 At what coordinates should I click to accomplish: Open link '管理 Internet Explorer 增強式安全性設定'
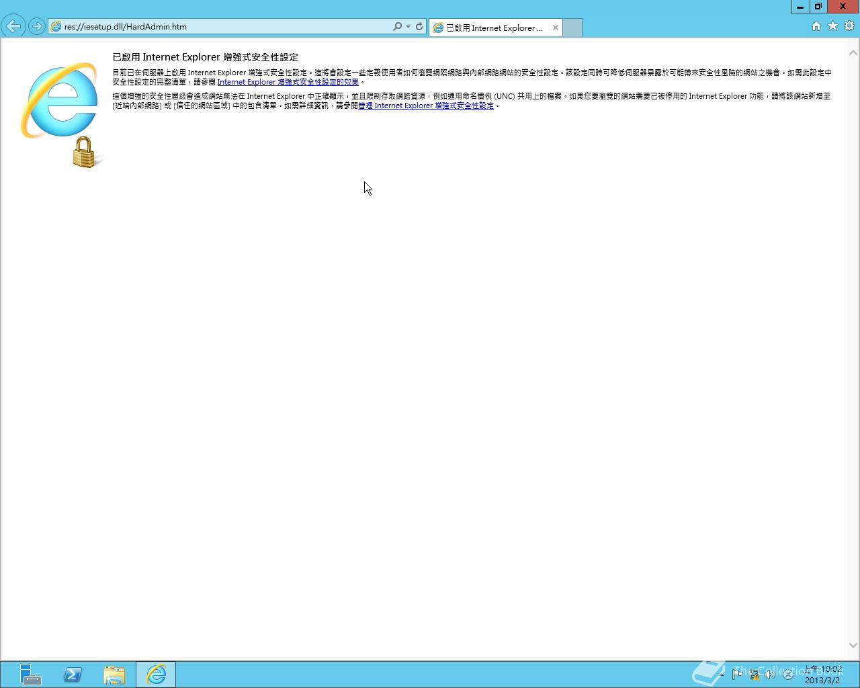[426, 105]
